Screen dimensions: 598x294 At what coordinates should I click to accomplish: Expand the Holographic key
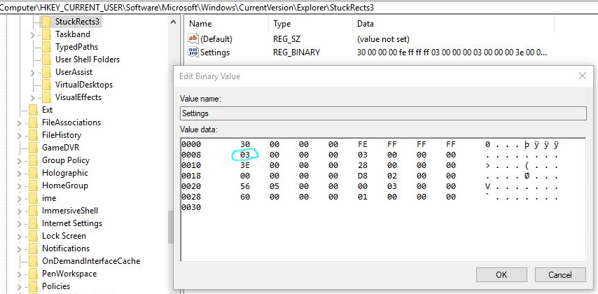[x=19, y=173]
